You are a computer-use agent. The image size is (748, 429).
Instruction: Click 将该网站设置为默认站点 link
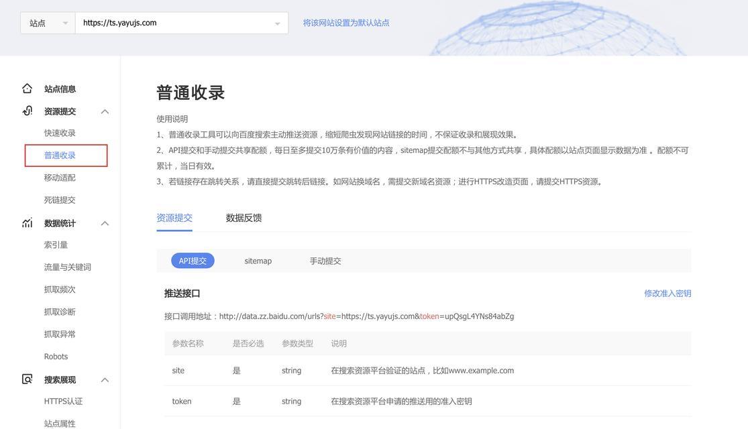pyautogui.click(x=346, y=23)
